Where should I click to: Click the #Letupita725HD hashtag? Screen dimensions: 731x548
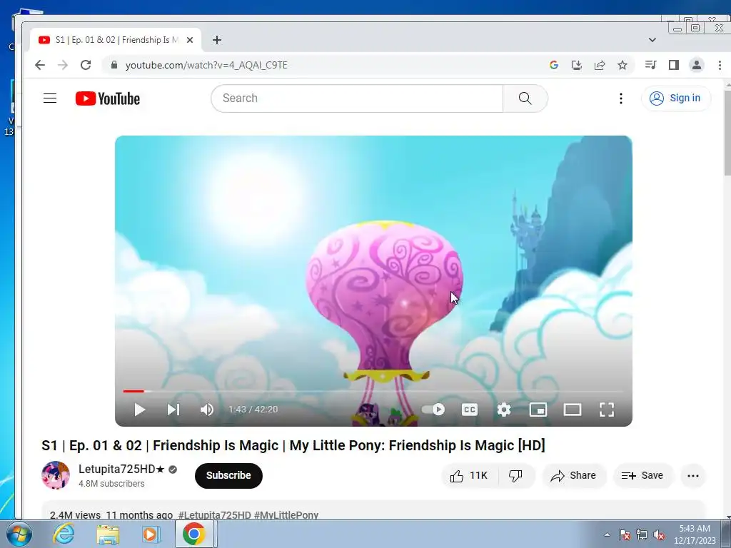(x=214, y=515)
